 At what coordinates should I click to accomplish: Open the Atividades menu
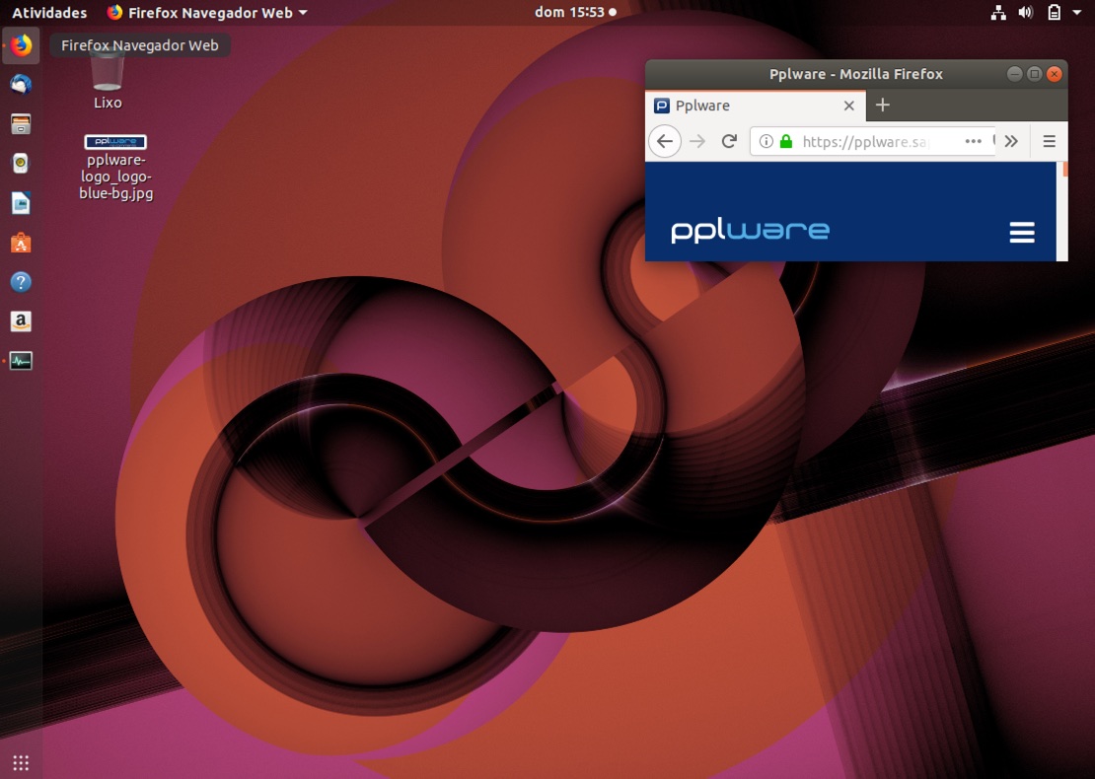click(x=48, y=12)
